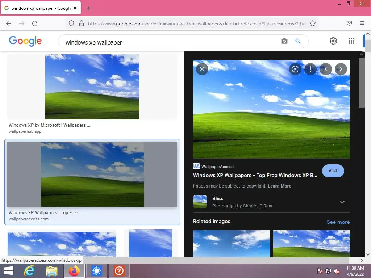
Task: Open the left related image thumbnail
Action: pos(232,244)
